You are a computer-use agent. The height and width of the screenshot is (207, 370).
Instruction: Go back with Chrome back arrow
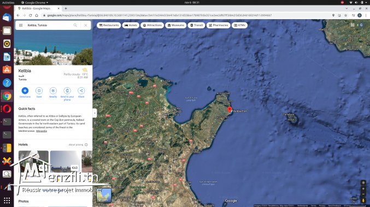coord(18,15)
